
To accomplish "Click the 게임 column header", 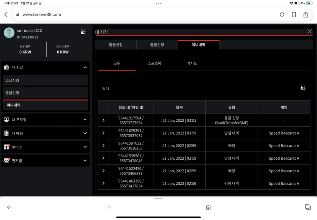I will (x=284, y=107).
